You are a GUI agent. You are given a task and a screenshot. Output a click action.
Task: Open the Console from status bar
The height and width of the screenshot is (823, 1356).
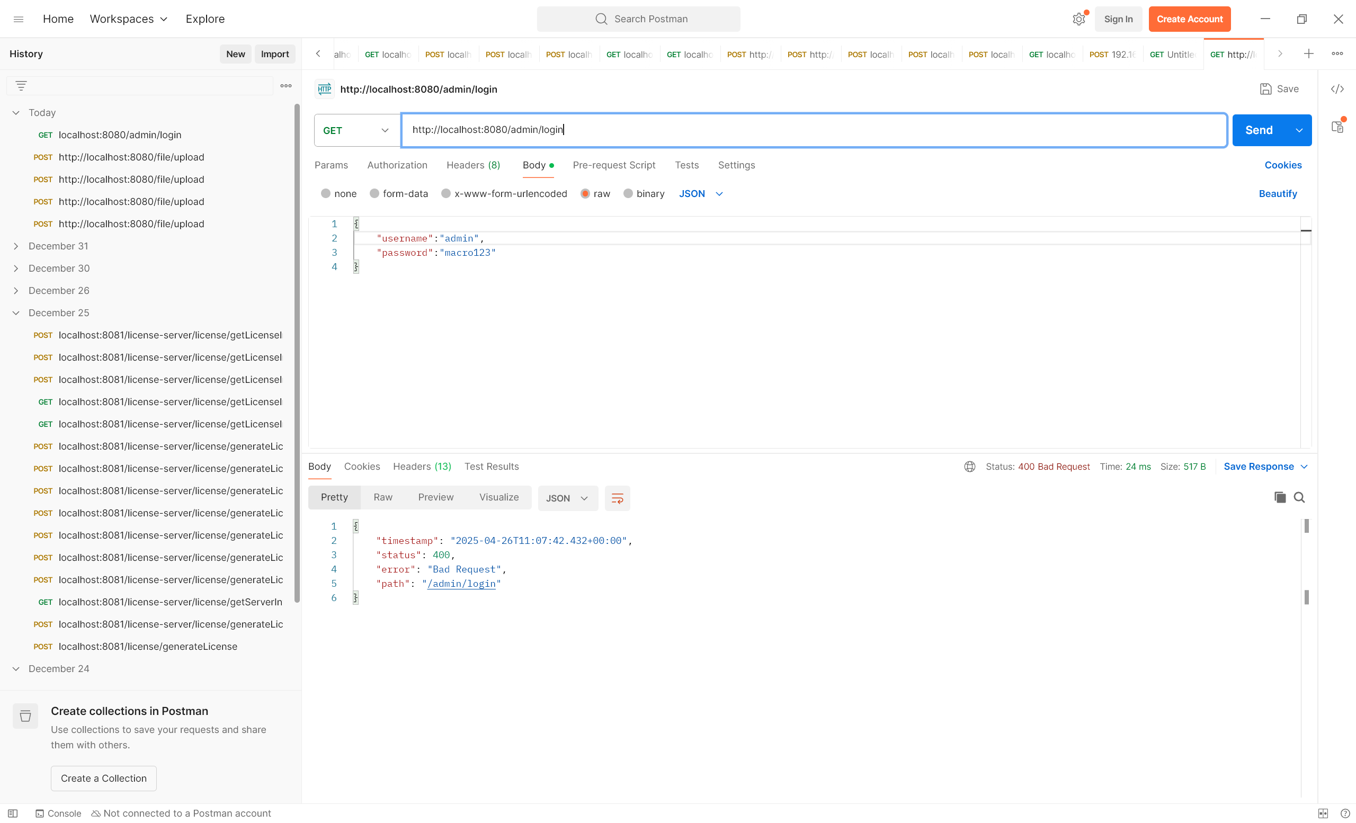[x=58, y=813]
